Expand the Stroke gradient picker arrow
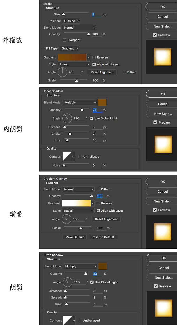 (88, 57)
